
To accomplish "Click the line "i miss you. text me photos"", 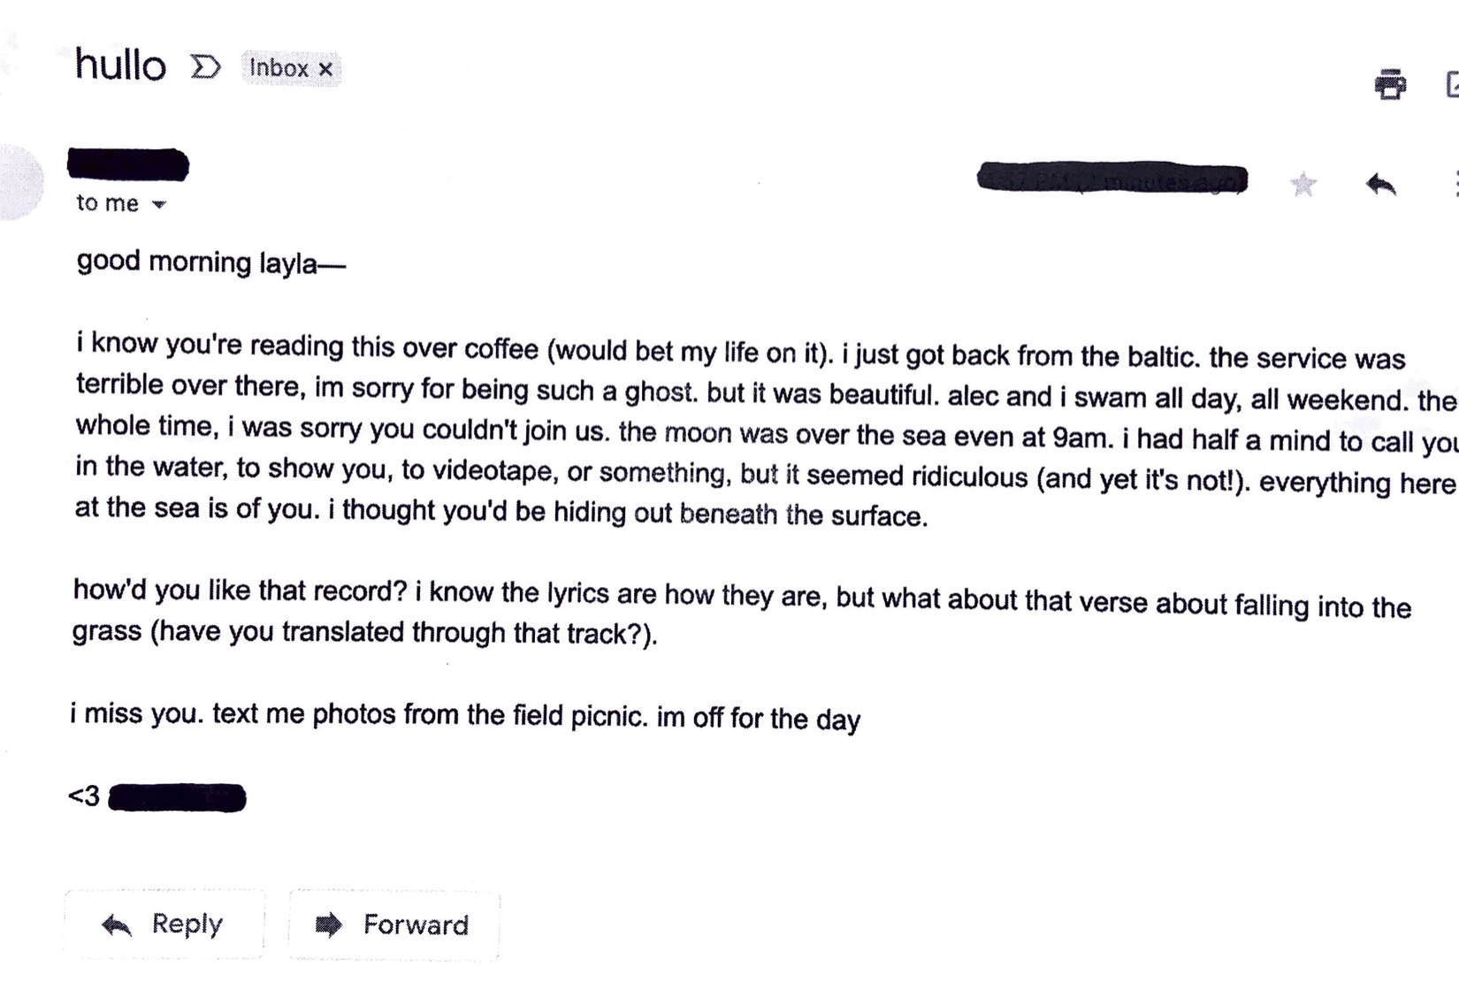I will (464, 715).
